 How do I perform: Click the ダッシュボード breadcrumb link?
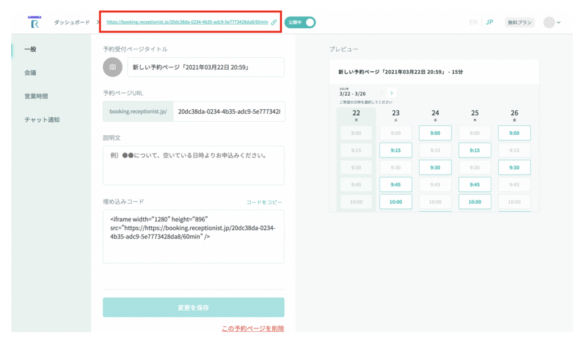click(71, 22)
